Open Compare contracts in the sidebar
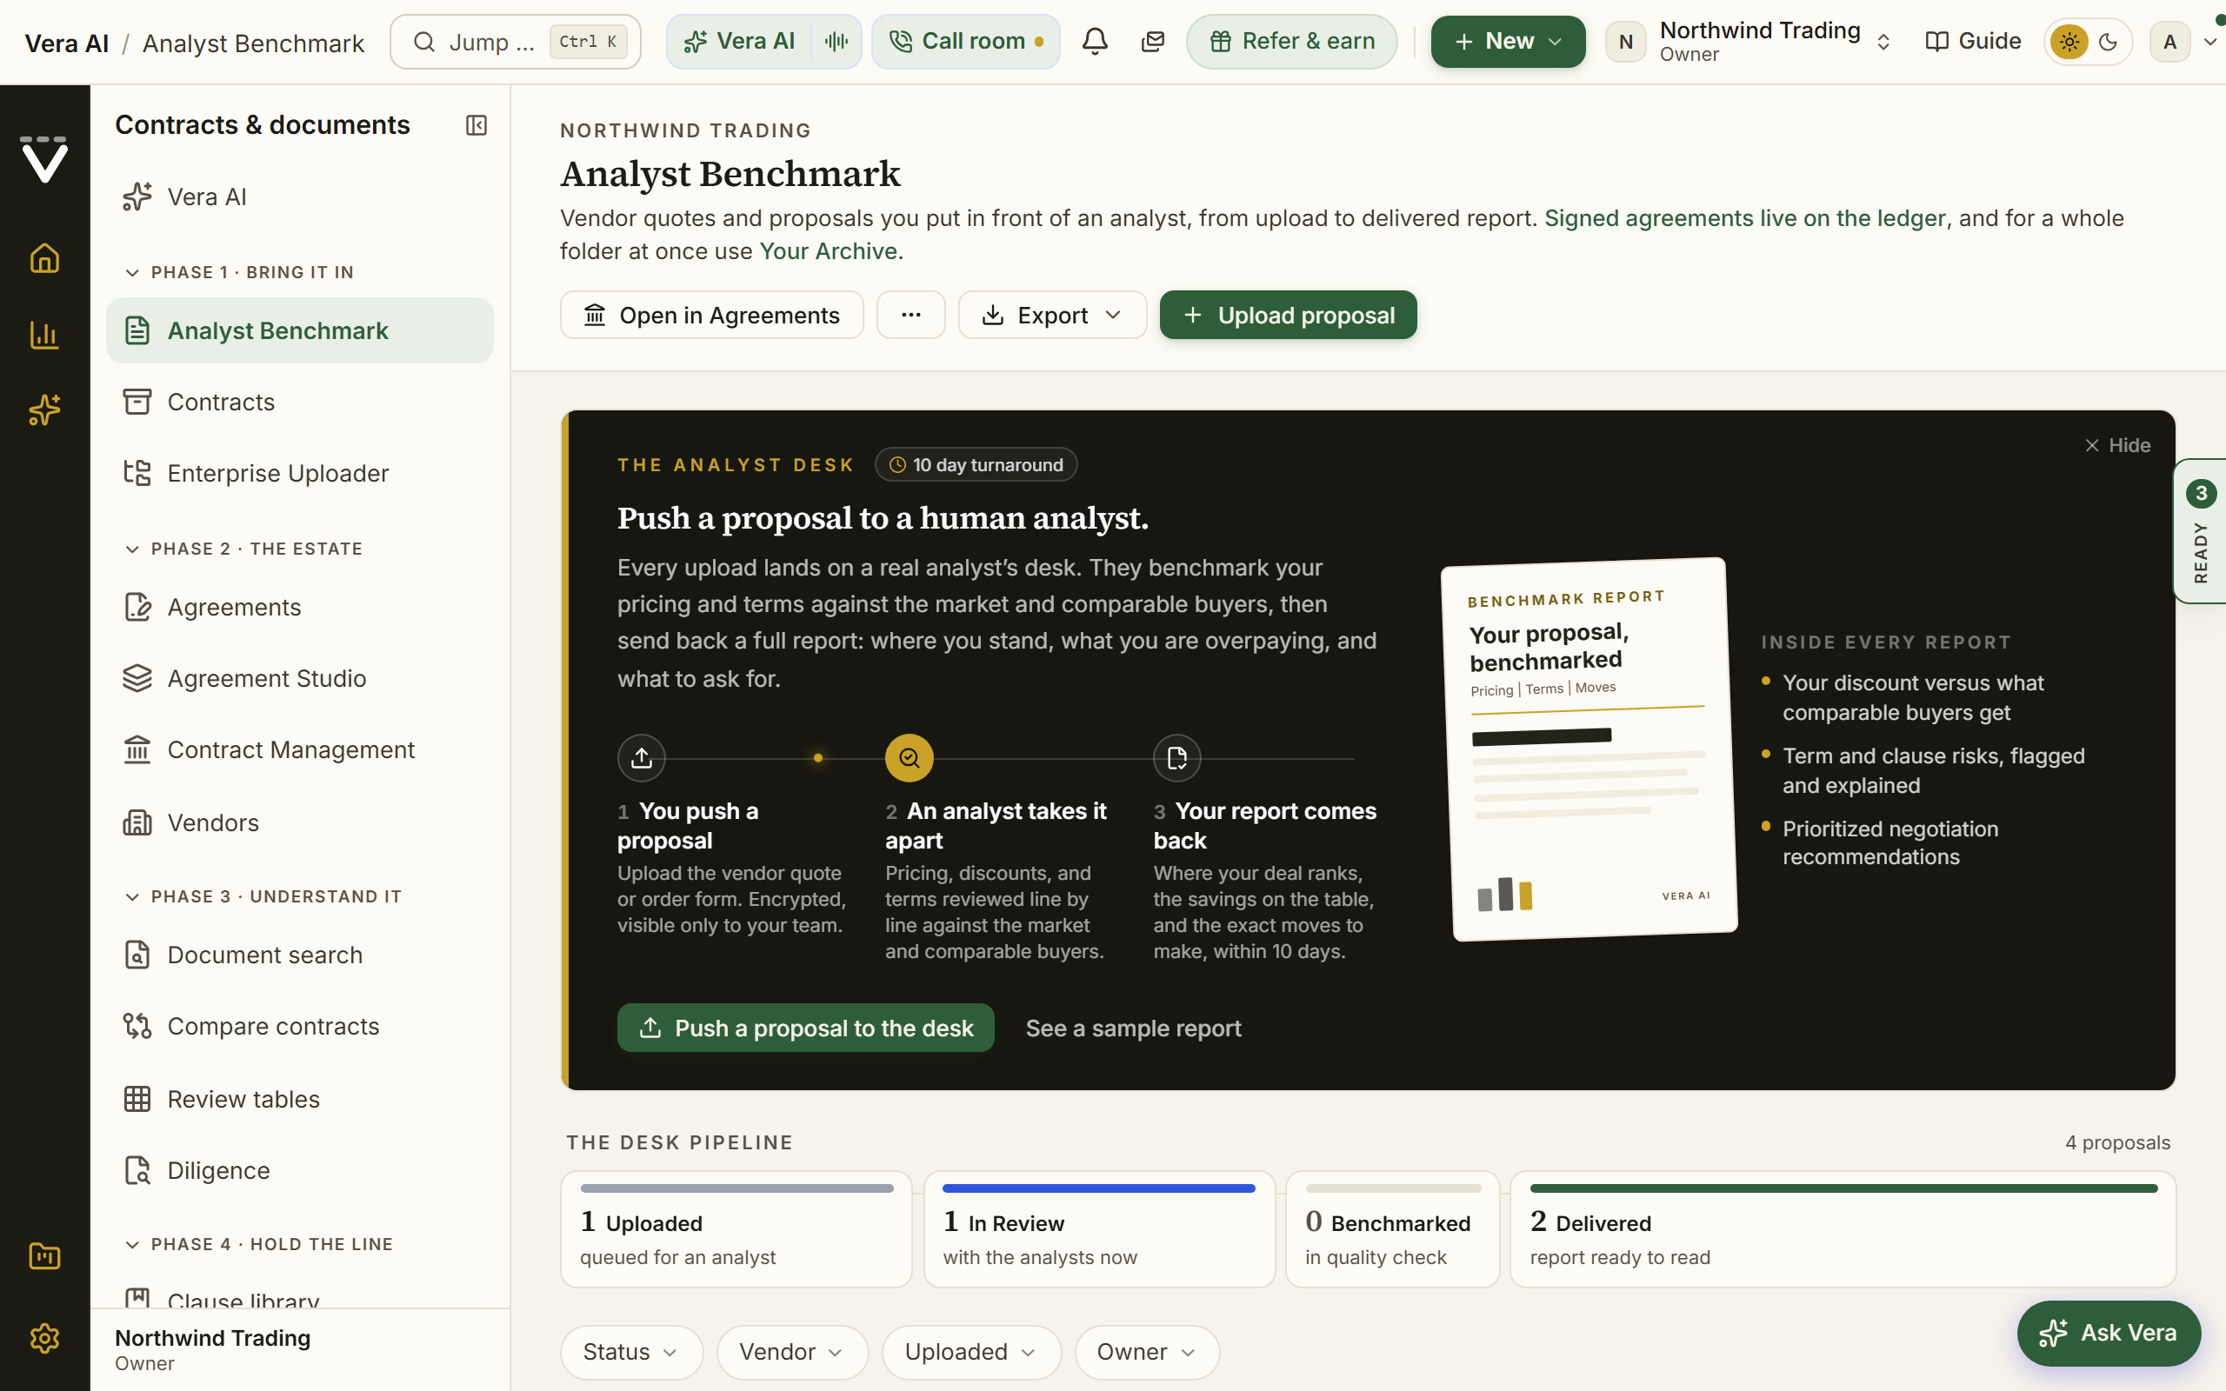The image size is (2226, 1391). [300, 1026]
